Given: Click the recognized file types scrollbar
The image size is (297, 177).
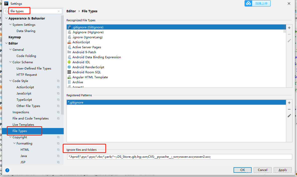Looking at the screenshot, I should click(284, 29).
